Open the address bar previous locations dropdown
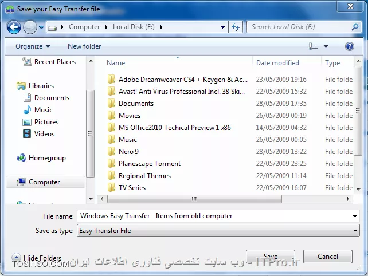 click(x=222, y=27)
